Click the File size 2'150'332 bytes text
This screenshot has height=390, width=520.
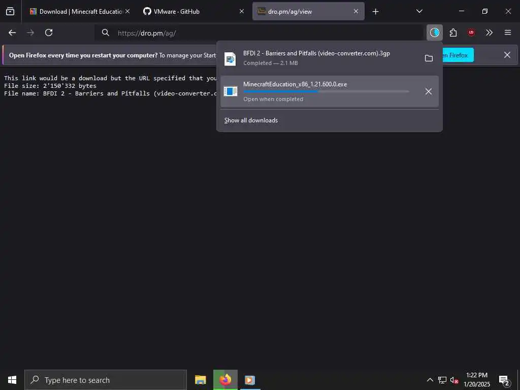[50, 86]
